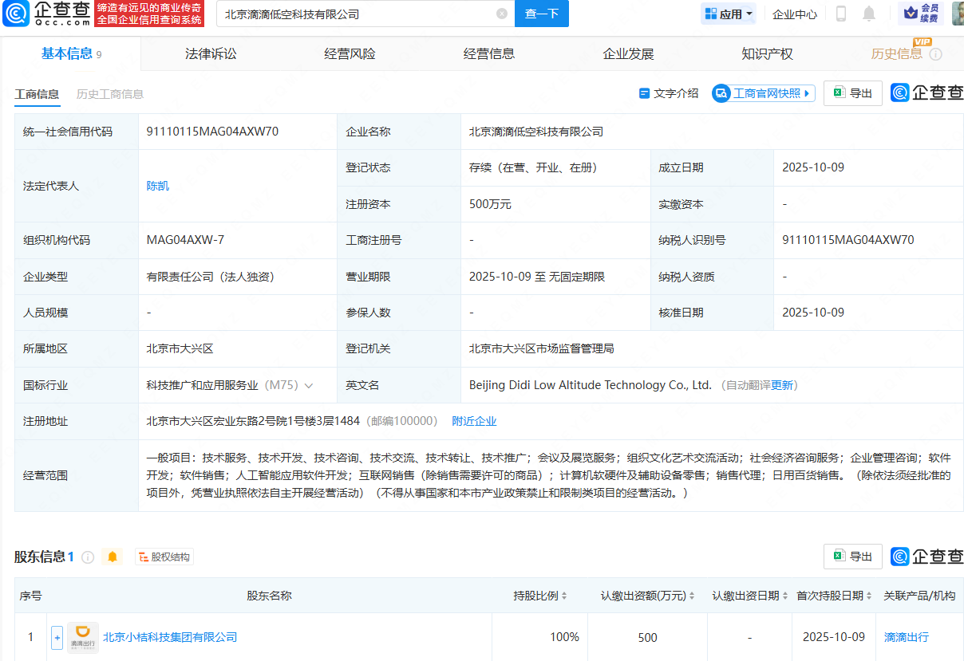Image resolution: width=964 pixels, height=661 pixels.
Task: Click the info icon beside shareholder info heading
Action: [88, 557]
